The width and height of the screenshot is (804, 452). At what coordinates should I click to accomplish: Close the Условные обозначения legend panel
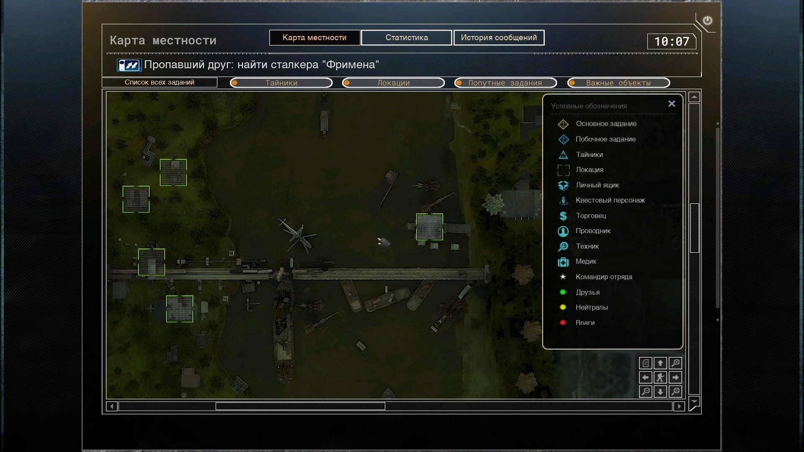tap(672, 103)
